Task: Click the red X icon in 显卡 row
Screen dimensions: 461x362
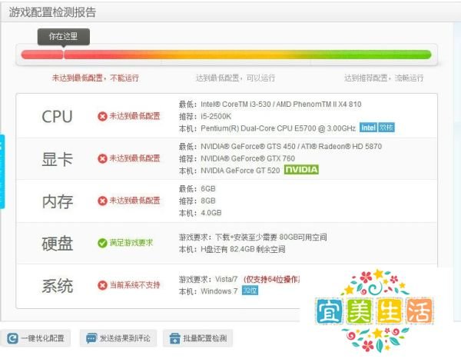Action: [102, 159]
